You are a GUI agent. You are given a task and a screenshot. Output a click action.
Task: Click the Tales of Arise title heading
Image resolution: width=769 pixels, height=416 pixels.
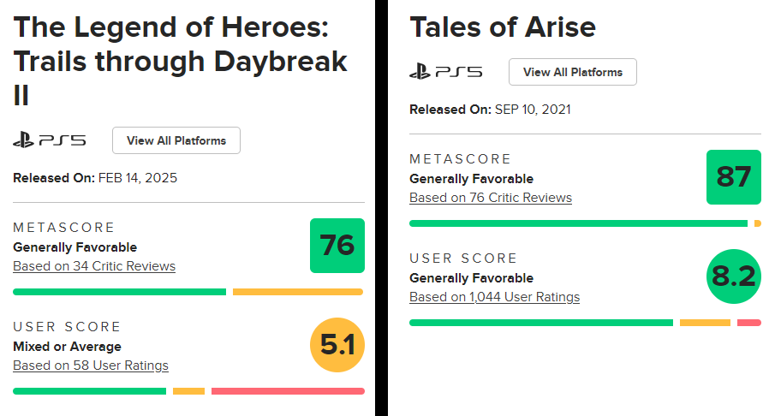click(x=503, y=27)
